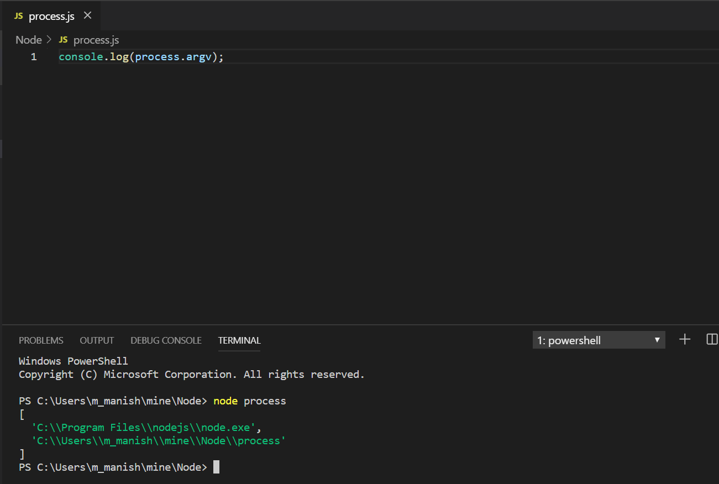Open the 1: powershell terminal selector
Viewport: 719px width, 484px height.
pyautogui.click(x=599, y=340)
